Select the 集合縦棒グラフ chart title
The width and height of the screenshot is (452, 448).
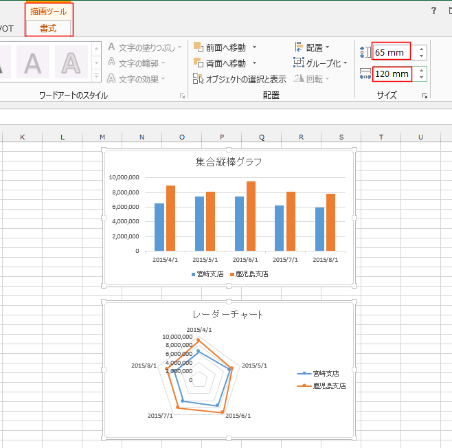[229, 162]
